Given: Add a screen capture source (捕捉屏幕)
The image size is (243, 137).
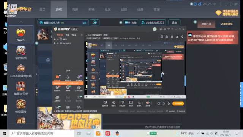Looking at the screenshot, I should click(105, 104).
